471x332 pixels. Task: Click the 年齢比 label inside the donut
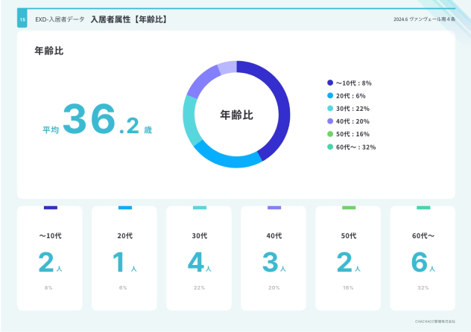[x=236, y=115]
